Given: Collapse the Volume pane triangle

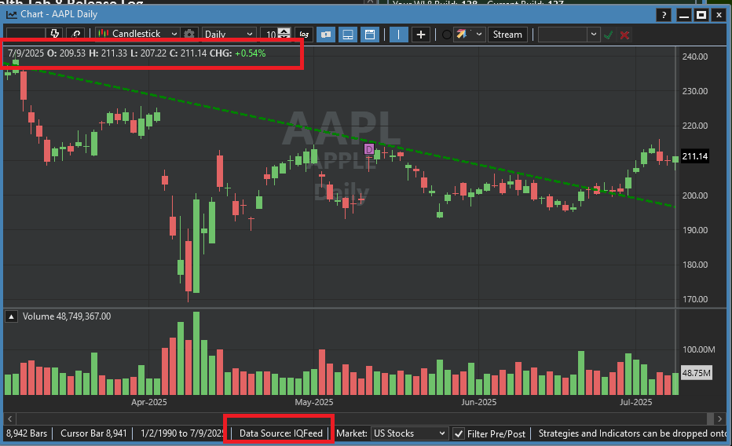Looking at the screenshot, I should click(11, 316).
